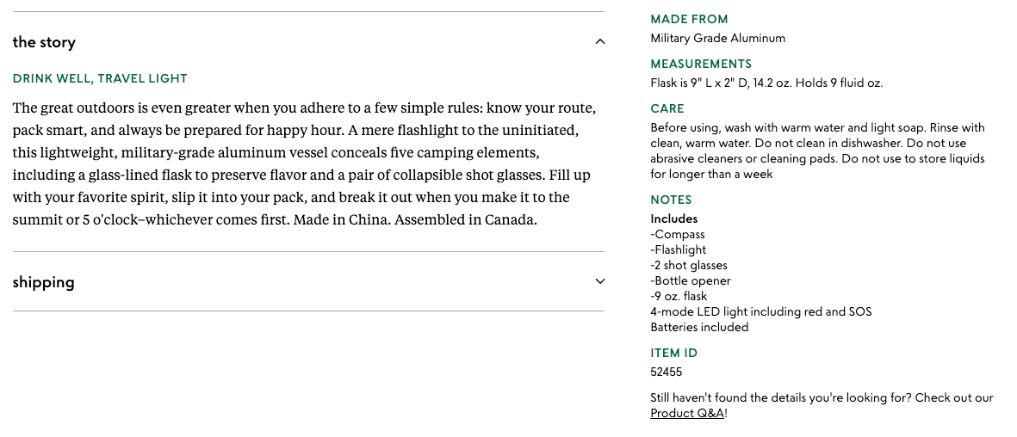Click the flask measurements text line
The height and width of the screenshot is (437, 1017).
[766, 83]
